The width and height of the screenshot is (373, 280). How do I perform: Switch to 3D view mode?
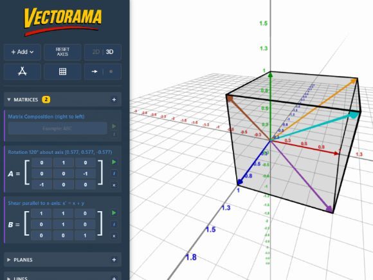pos(110,52)
